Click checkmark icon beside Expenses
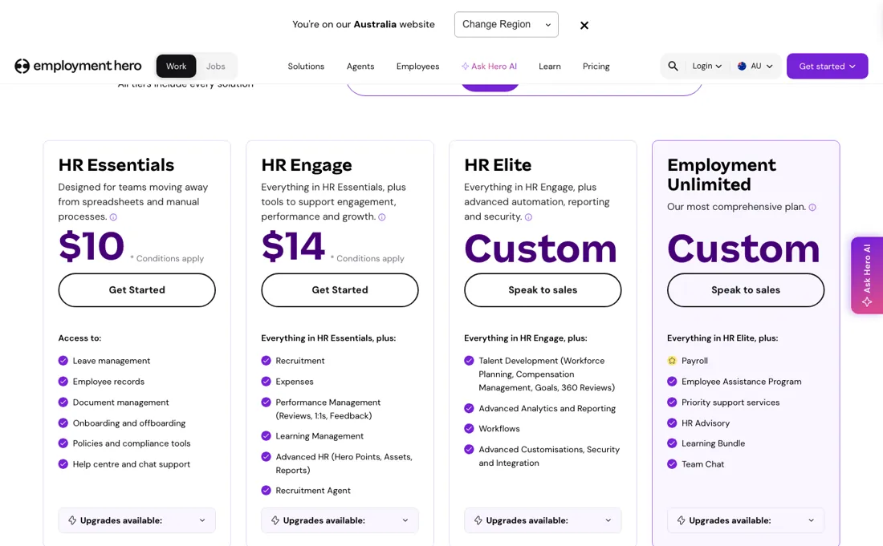This screenshot has width=883, height=546. coord(266,382)
